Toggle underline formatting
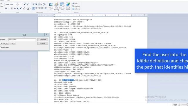The width and height of the screenshot is (188, 106). click(12, 9)
